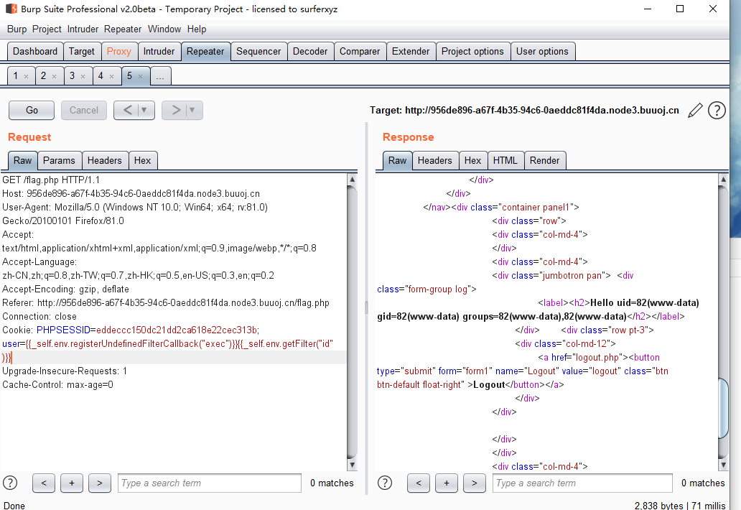Show response Headers view
Viewport: 741px width, 510px height.
pyautogui.click(x=435, y=161)
